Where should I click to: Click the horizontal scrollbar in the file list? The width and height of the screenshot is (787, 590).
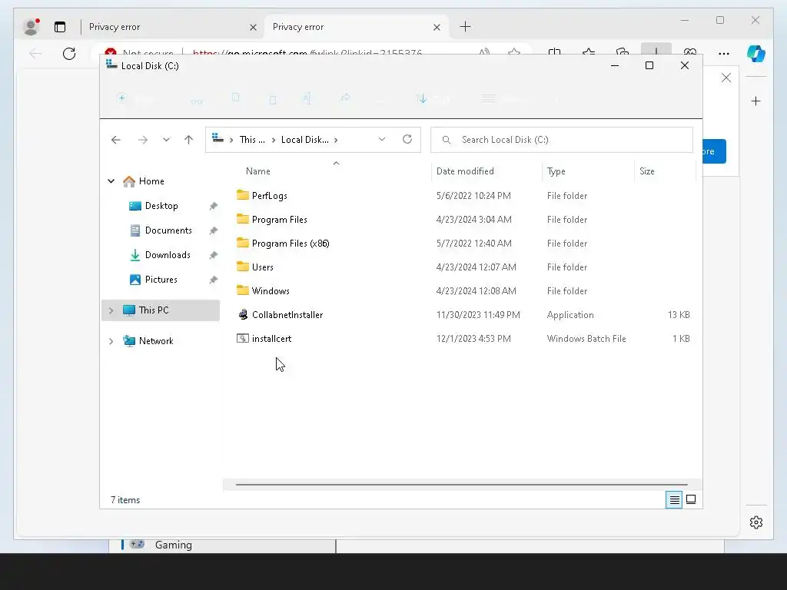(x=461, y=485)
